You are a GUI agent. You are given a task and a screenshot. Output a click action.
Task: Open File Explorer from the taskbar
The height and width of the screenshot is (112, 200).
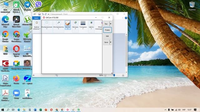click(x=24, y=110)
